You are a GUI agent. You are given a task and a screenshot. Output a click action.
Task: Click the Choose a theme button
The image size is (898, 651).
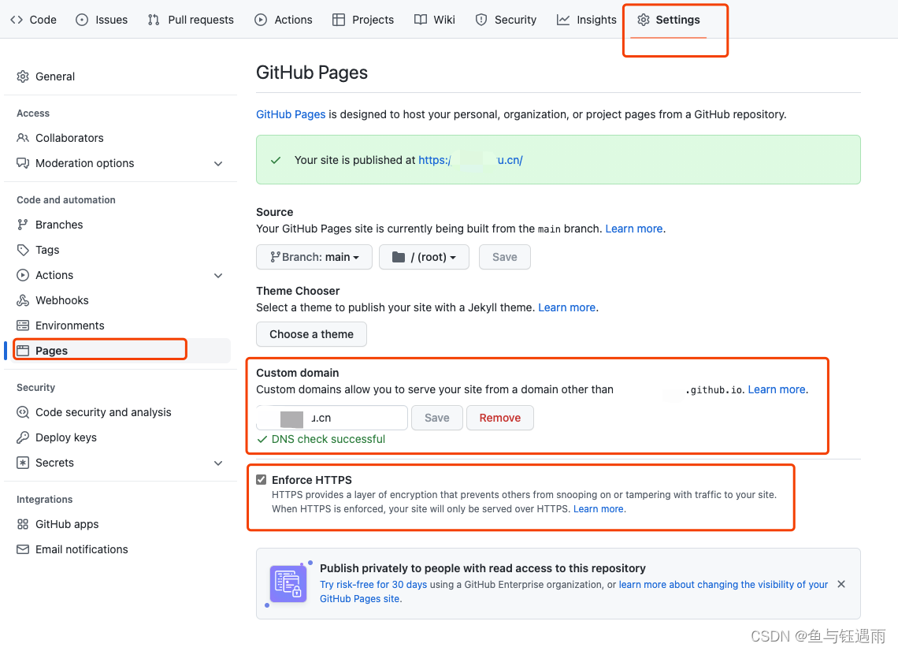coord(312,334)
